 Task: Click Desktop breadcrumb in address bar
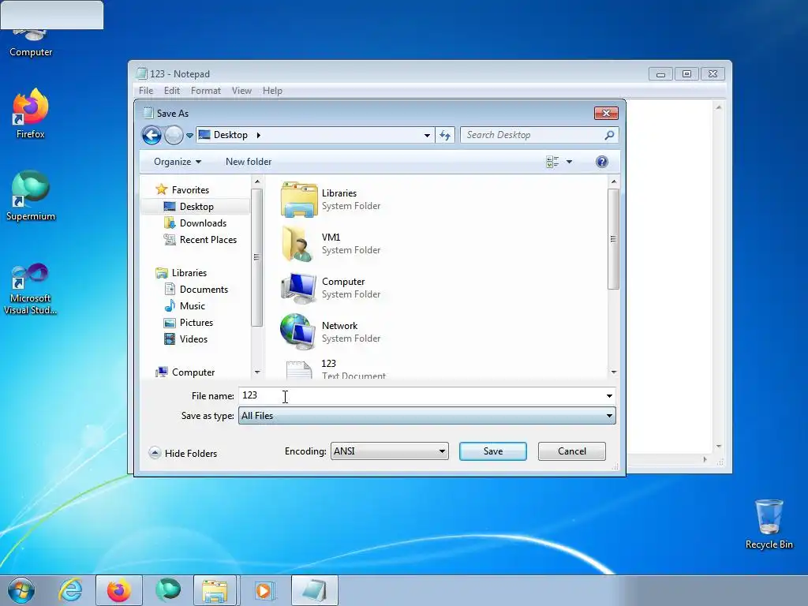point(230,135)
